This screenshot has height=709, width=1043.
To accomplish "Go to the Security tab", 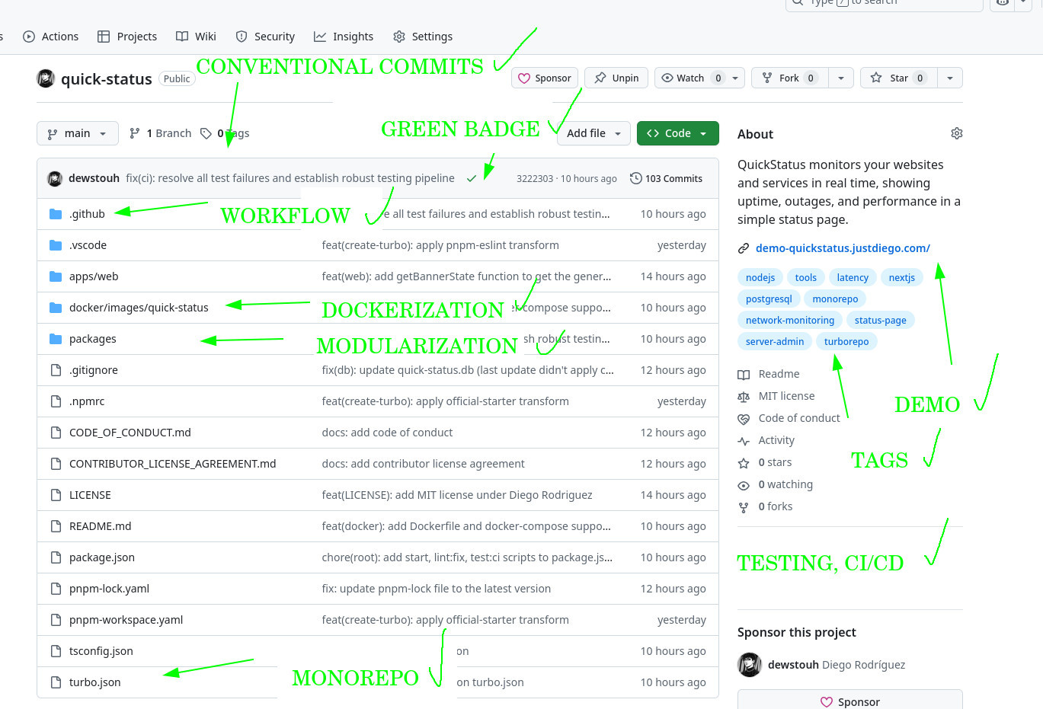I will (265, 37).
